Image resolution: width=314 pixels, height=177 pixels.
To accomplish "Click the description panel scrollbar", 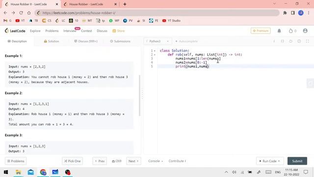I will click(139, 95).
